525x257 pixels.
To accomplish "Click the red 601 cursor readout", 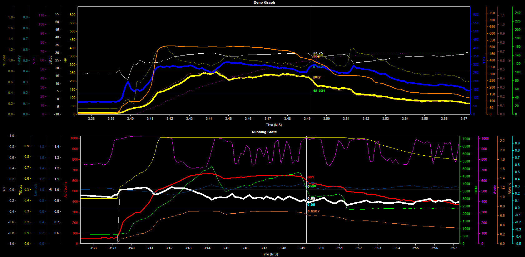I will pyautogui.click(x=310, y=177).
